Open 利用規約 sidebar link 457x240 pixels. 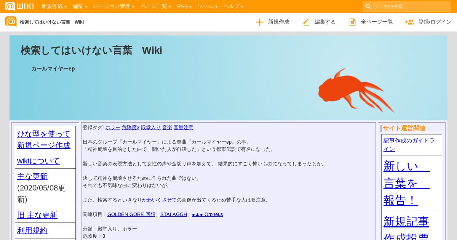[32, 230]
